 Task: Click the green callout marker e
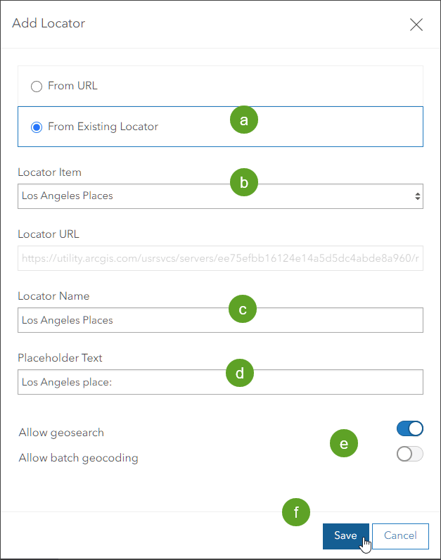click(x=344, y=444)
